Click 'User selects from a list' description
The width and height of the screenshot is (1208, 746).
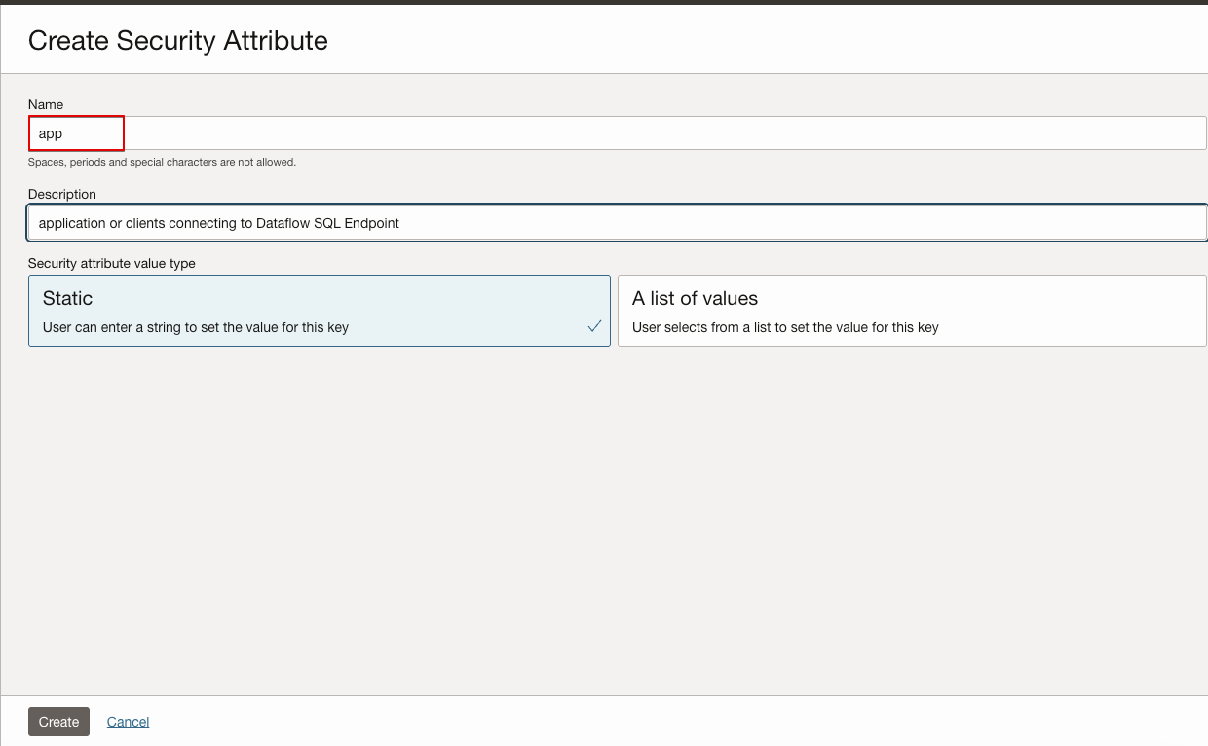[785, 327]
